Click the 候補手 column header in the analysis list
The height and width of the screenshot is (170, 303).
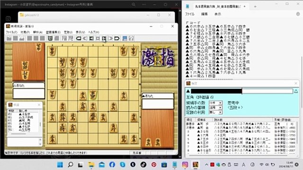coord(204,120)
